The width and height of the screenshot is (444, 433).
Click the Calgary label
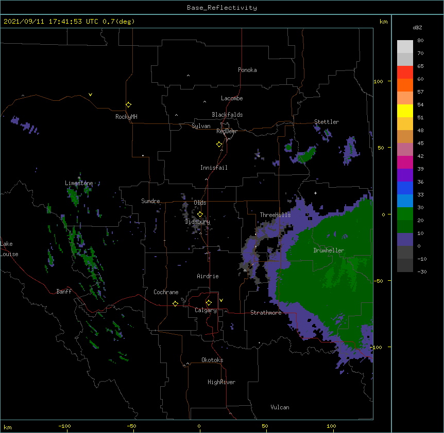coord(206,310)
